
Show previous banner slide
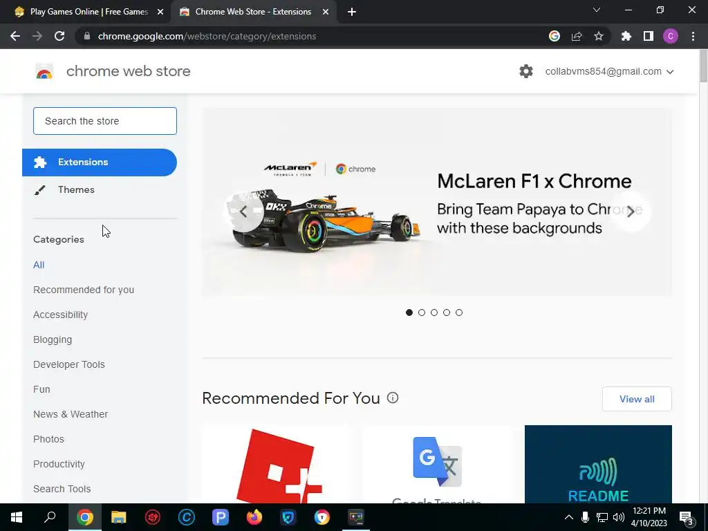coord(244,212)
